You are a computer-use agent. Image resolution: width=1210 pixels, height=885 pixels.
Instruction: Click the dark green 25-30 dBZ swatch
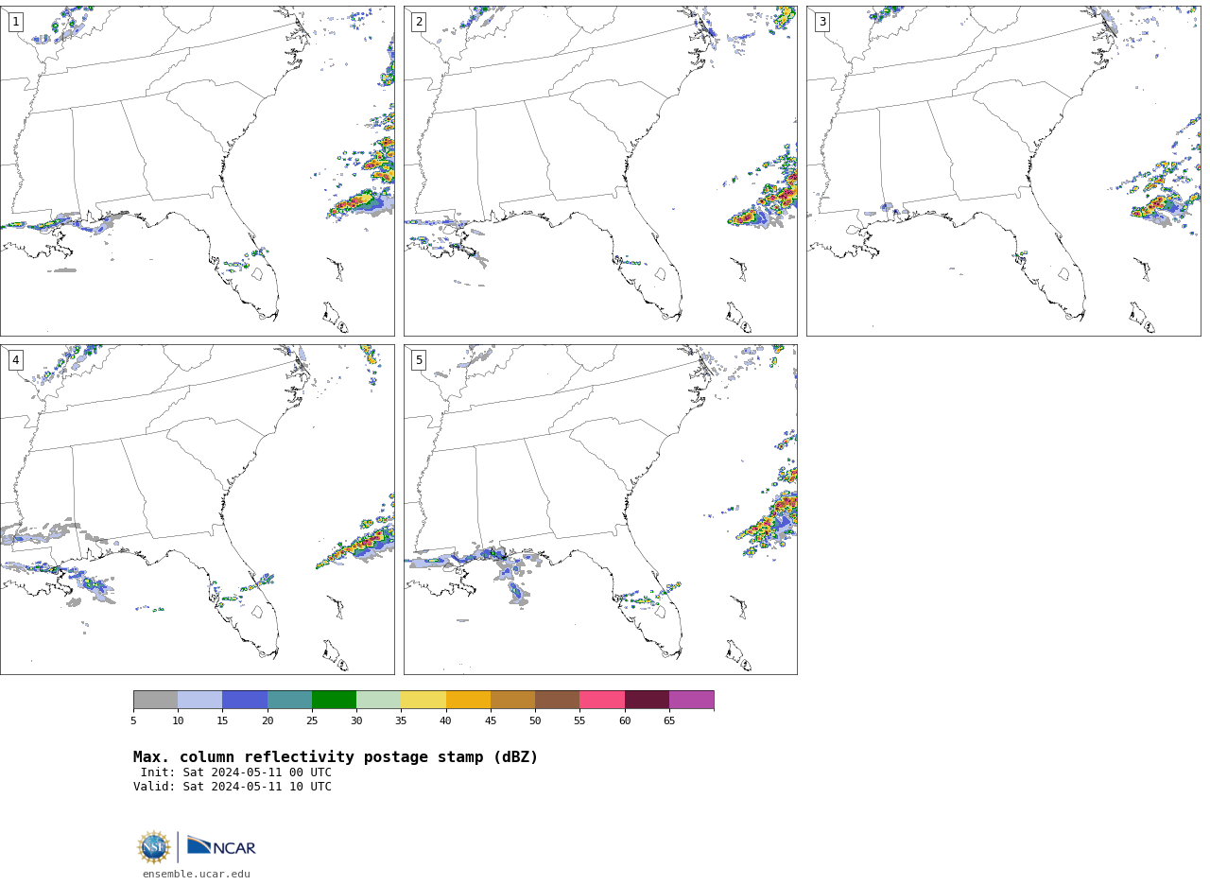click(x=334, y=700)
